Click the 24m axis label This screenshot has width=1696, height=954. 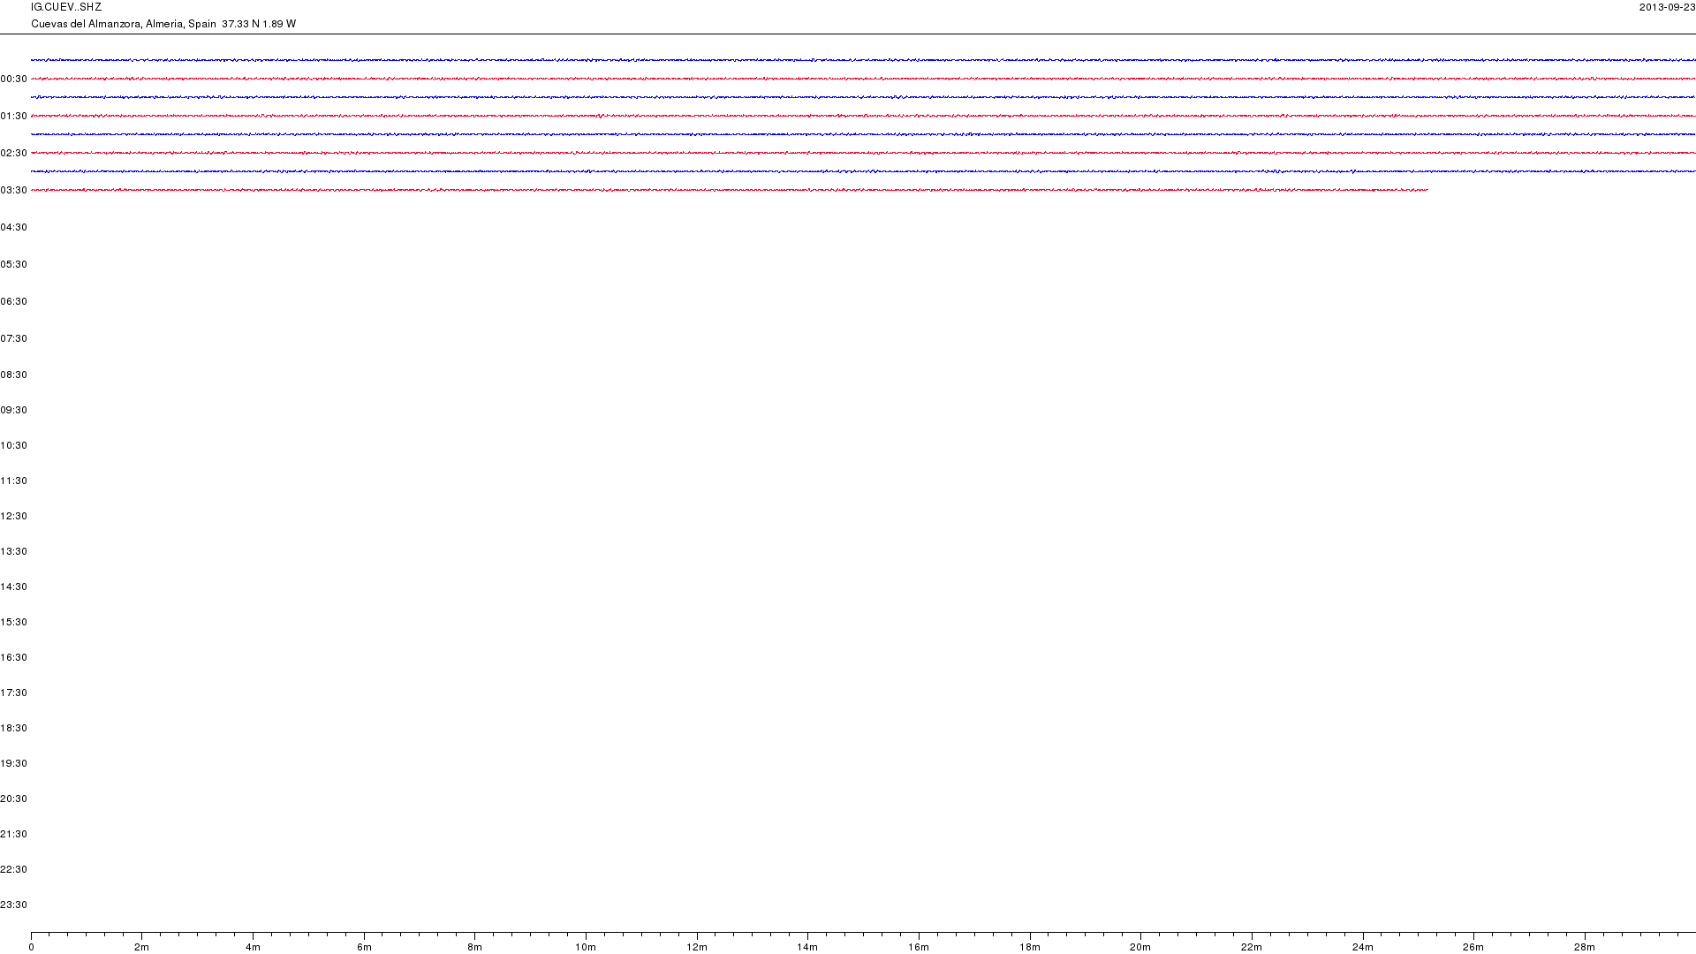pos(1363,948)
